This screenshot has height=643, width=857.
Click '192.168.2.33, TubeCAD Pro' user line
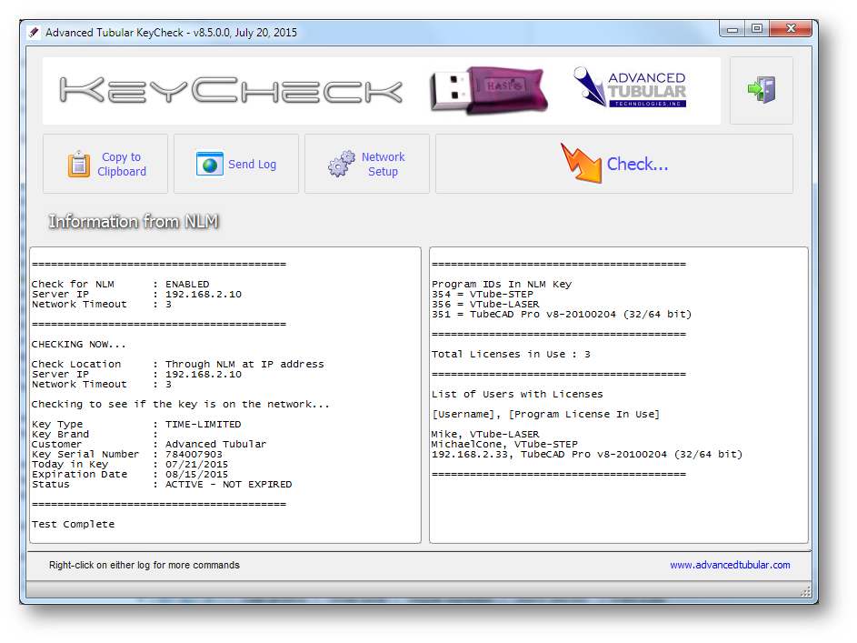tap(587, 455)
